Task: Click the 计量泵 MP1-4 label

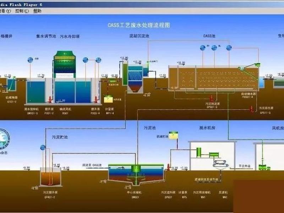Action: [x=110, y=111]
